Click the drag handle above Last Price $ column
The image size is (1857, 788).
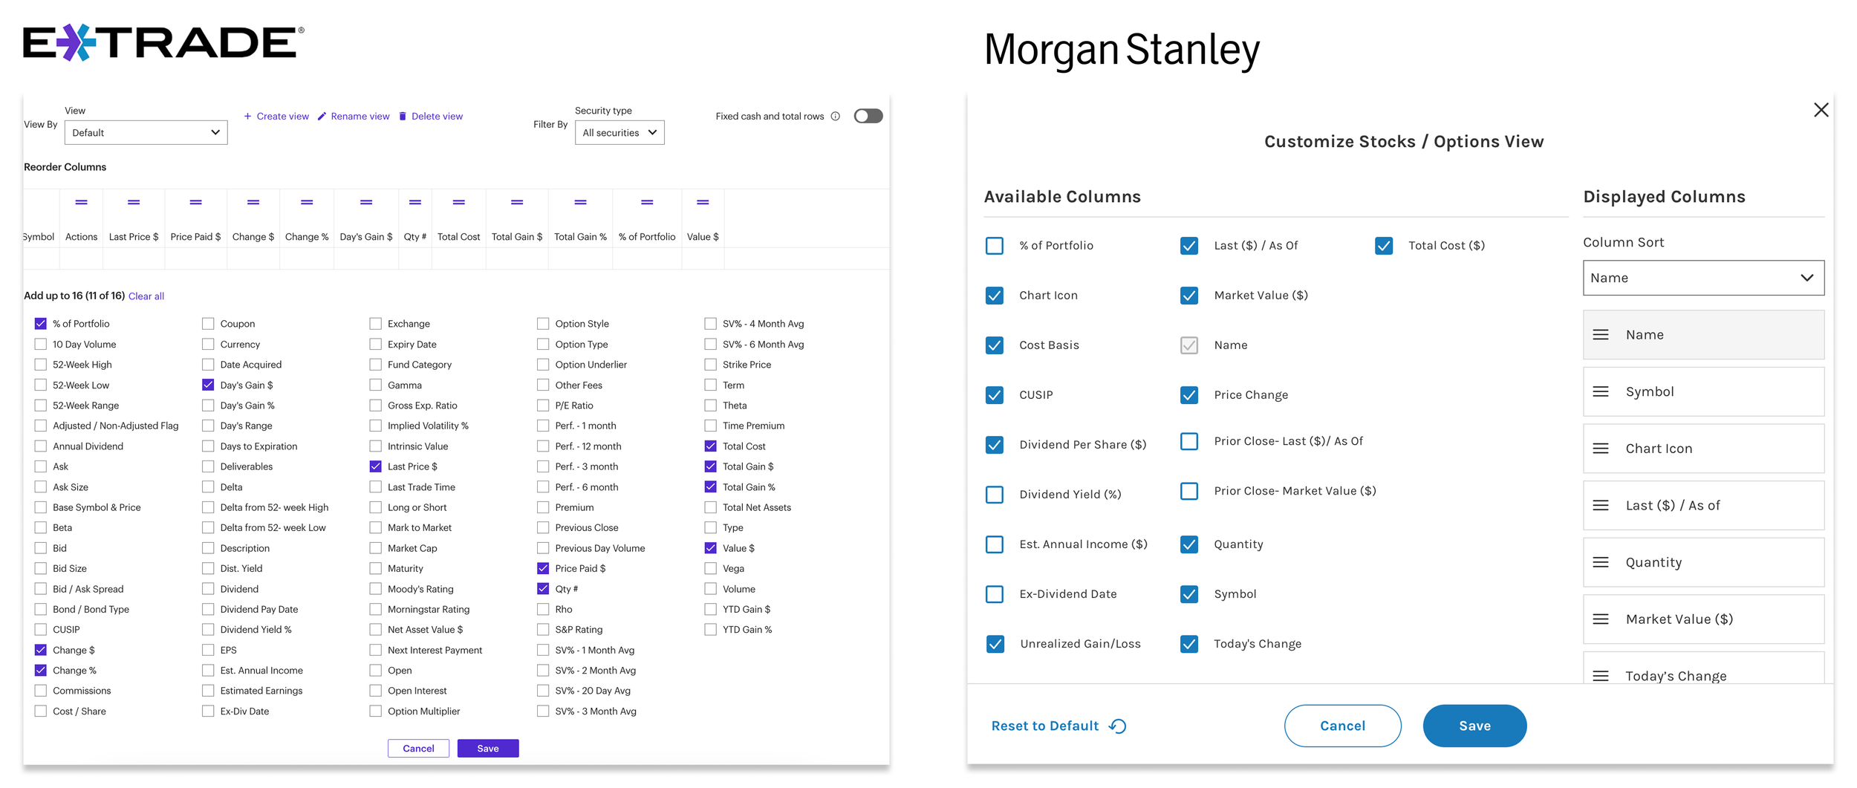pyautogui.click(x=134, y=202)
